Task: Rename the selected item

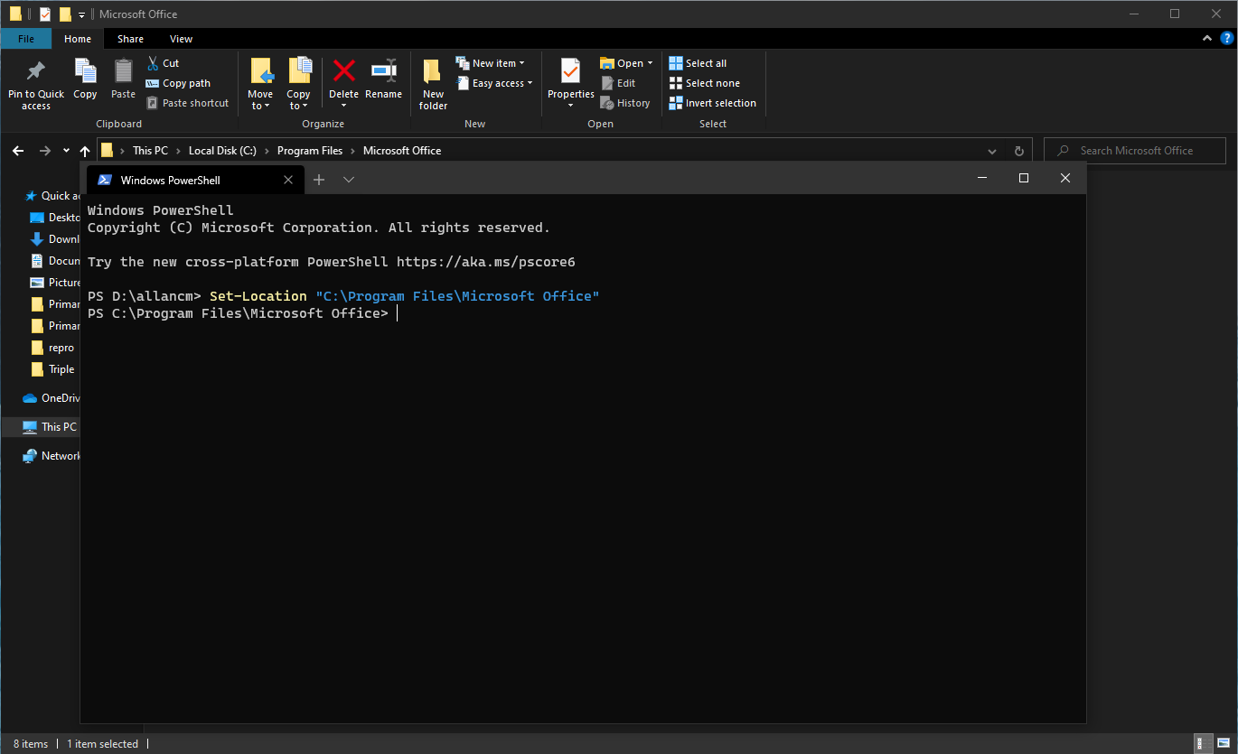Action: [383, 82]
